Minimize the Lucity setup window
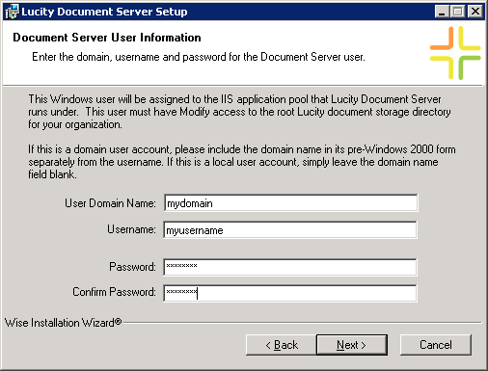The width and height of the screenshot is (488, 371). pyautogui.click(x=442, y=12)
